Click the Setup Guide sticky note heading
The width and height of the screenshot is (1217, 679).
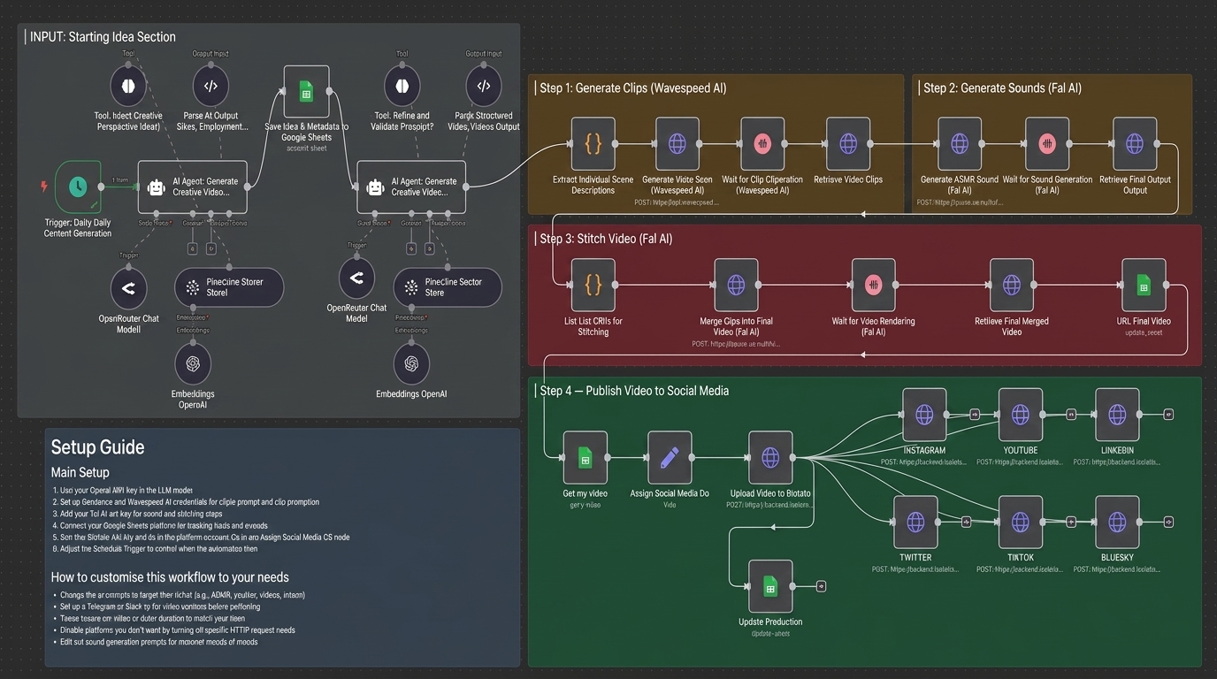(x=97, y=447)
